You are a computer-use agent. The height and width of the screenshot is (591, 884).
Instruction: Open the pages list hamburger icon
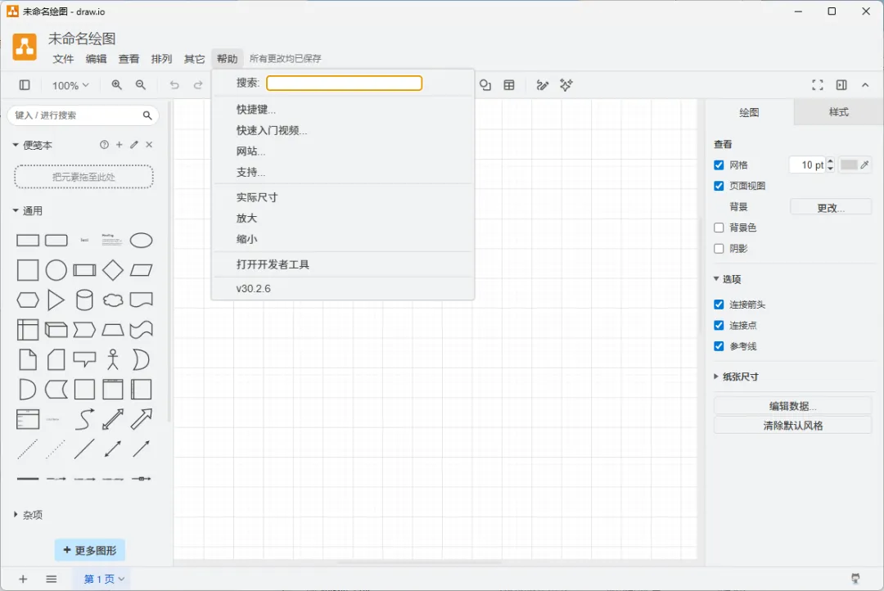52,580
